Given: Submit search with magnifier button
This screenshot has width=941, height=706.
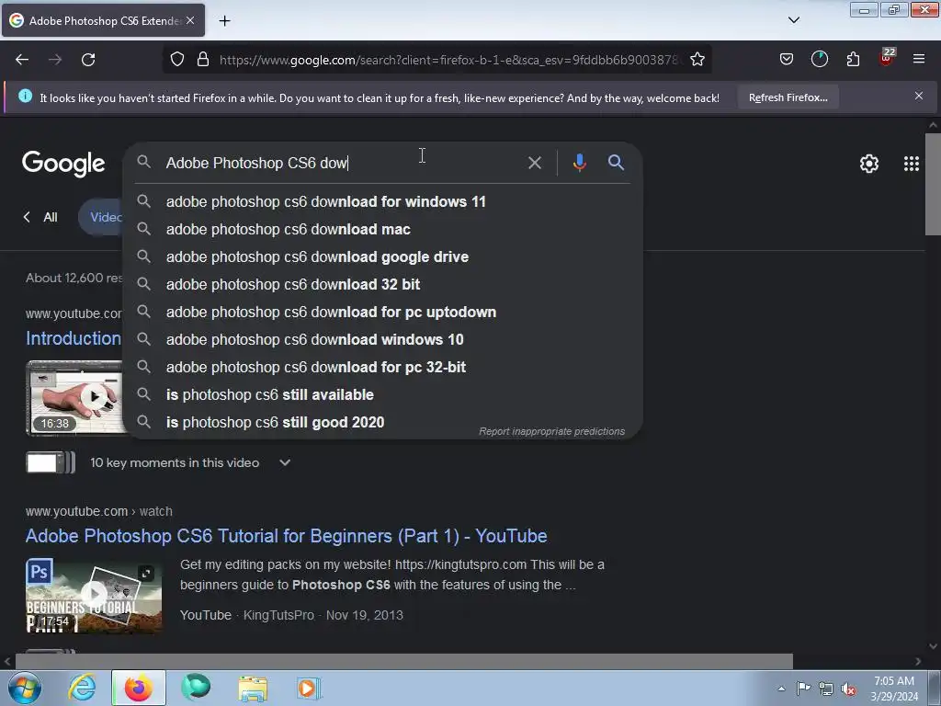Looking at the screenshot, I should (x=616, y=162).
